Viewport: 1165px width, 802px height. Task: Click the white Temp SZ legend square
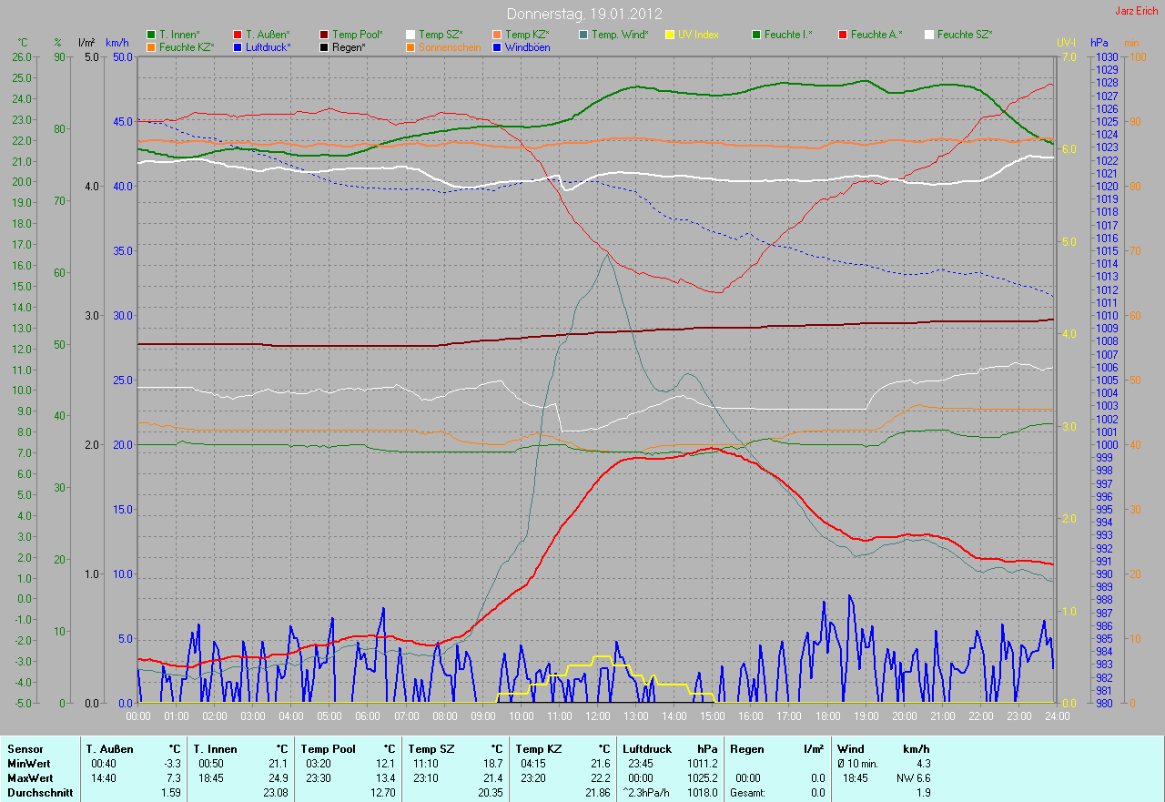[x=410, y=35]
